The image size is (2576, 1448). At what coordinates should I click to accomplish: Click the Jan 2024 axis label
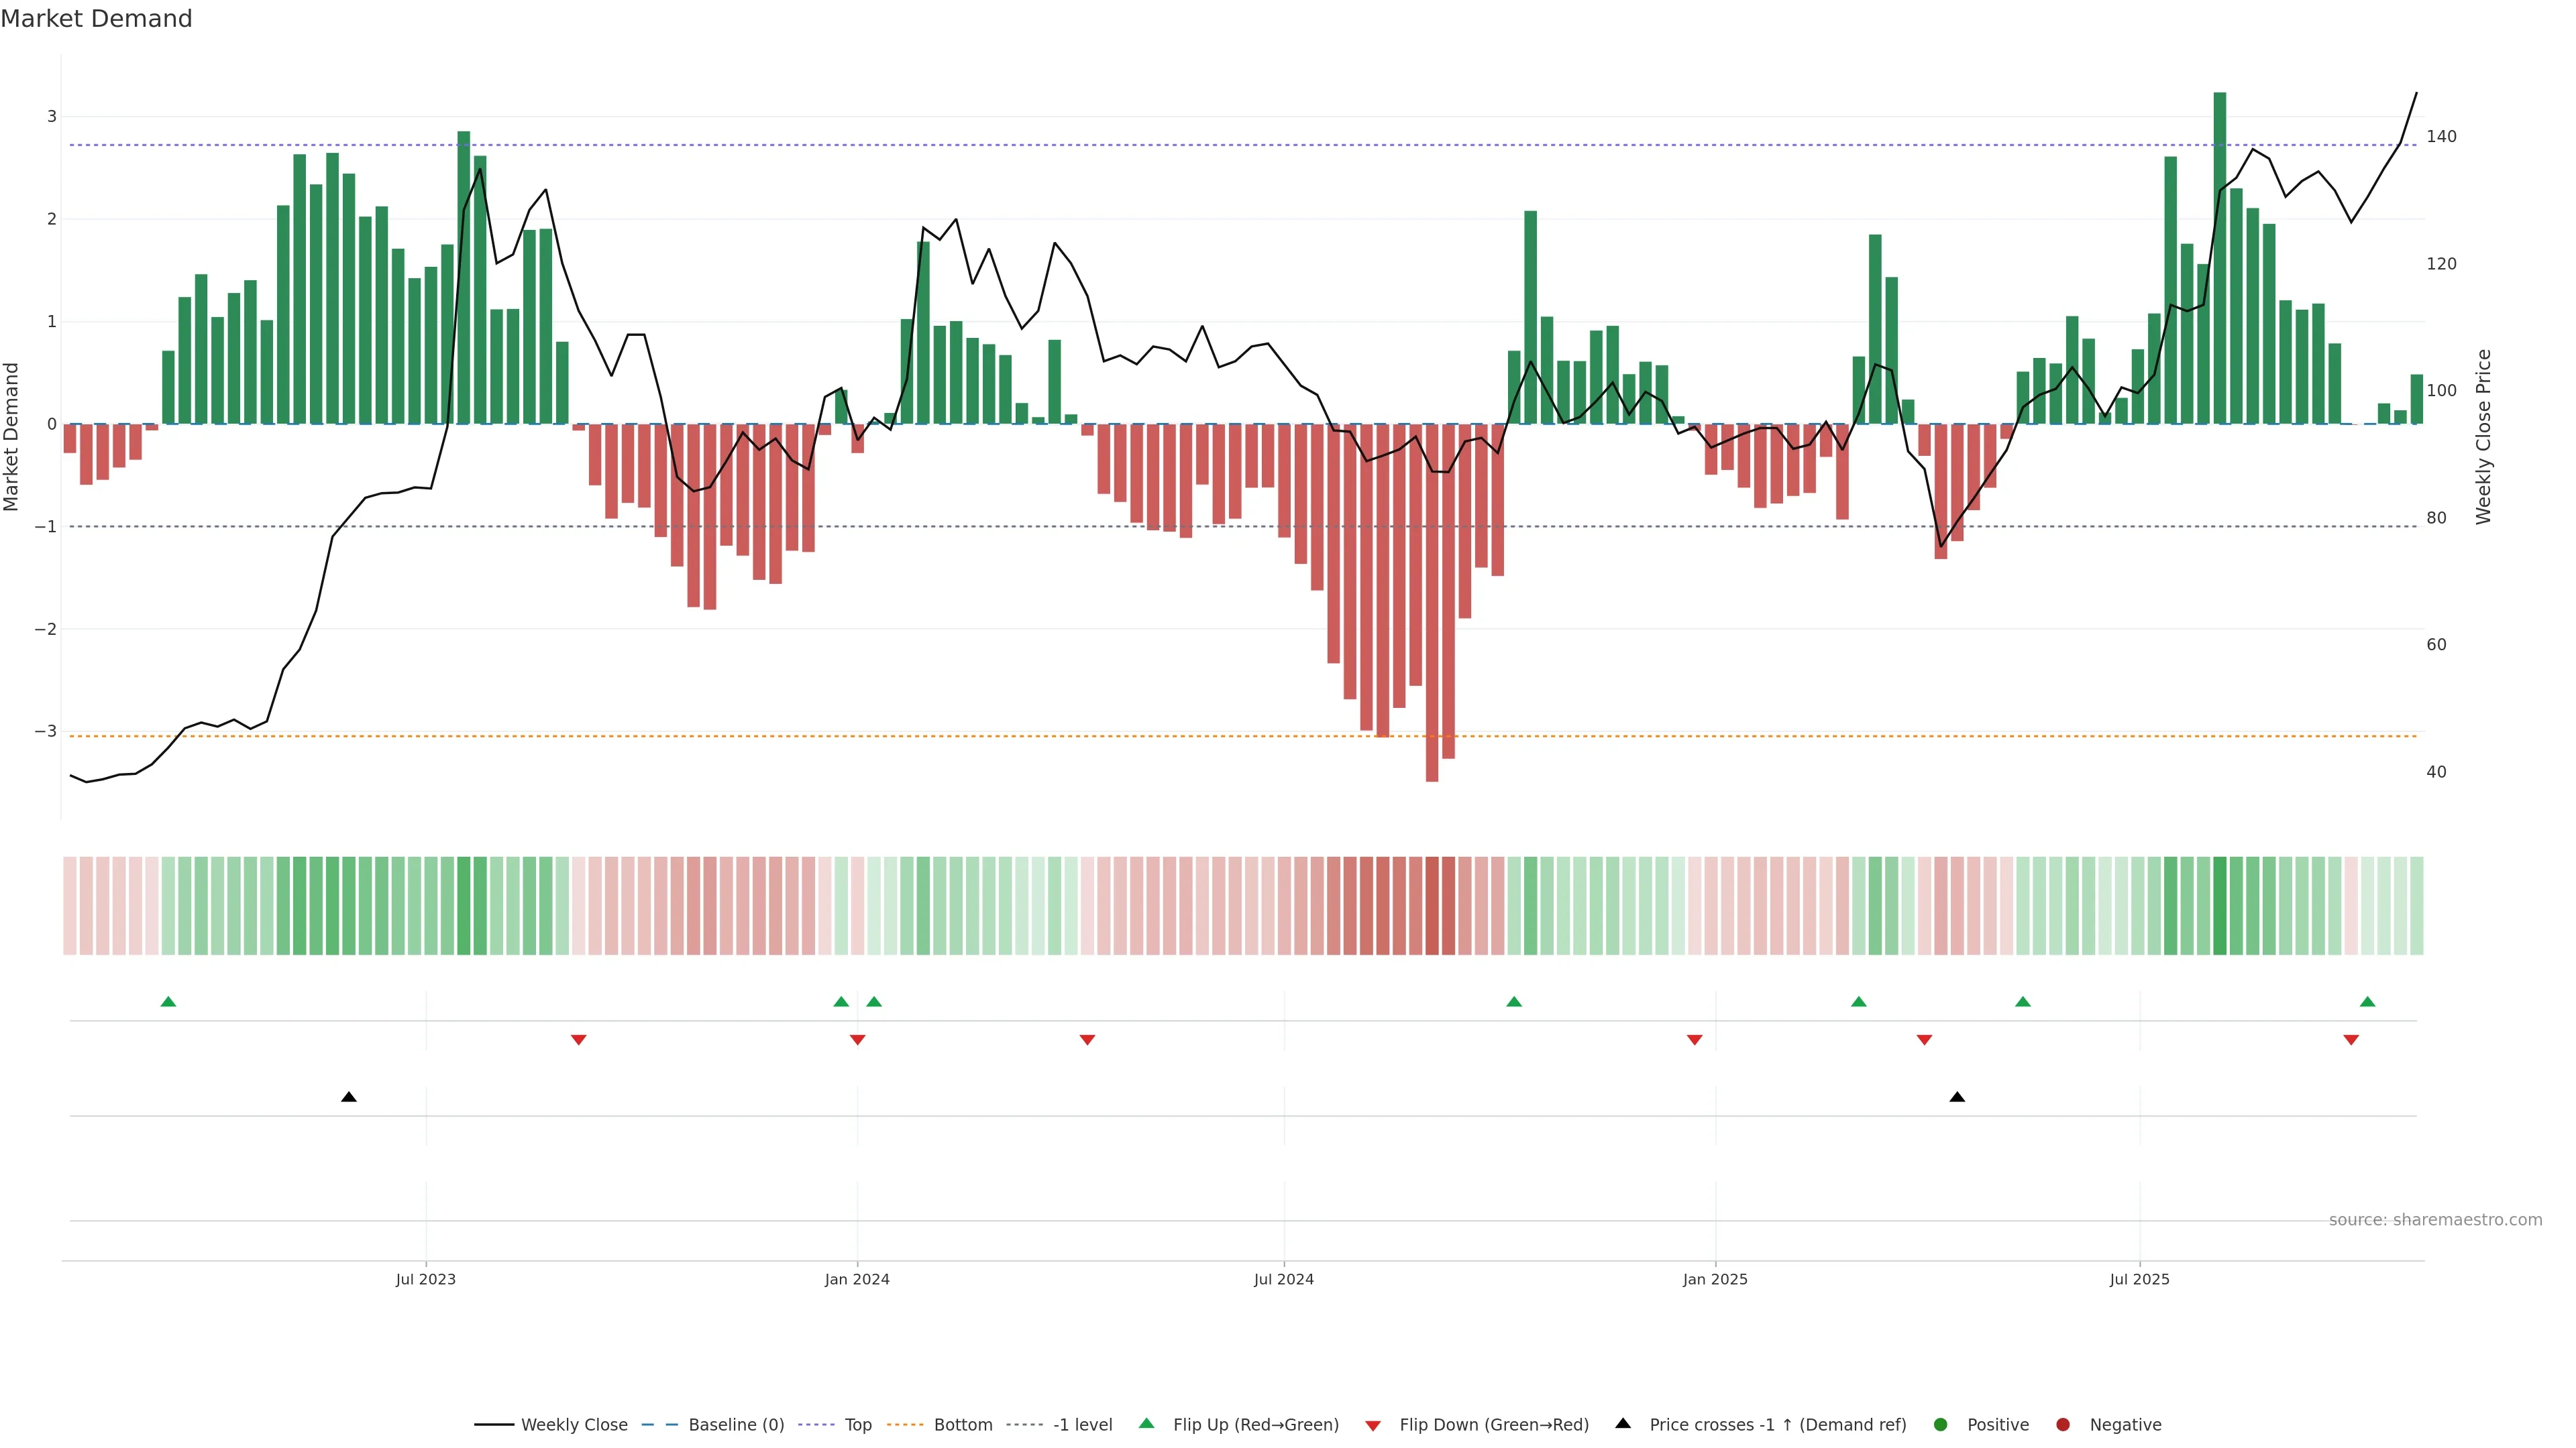pyautogui.click(x=857, y=1280)
